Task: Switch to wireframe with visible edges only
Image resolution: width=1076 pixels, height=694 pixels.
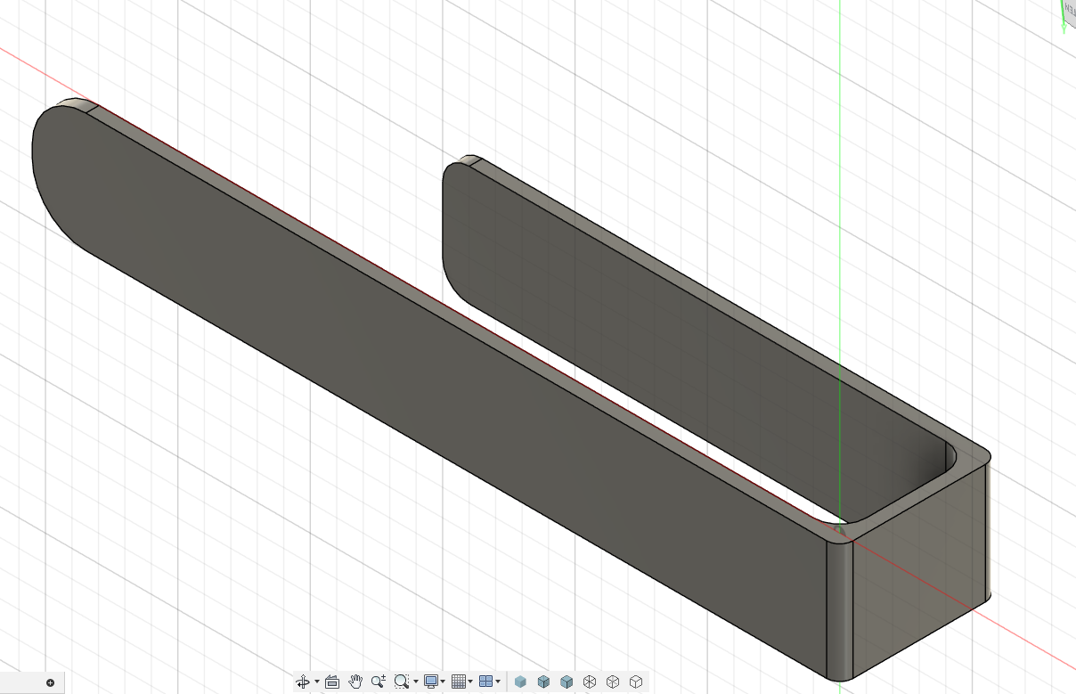Action: click(x=636, y=682)
